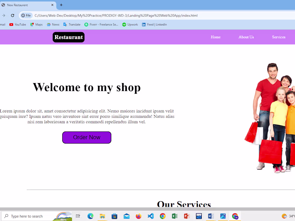295x221 pixels.
Task: Open the Upwork bookmark
Action: point(130,24)
